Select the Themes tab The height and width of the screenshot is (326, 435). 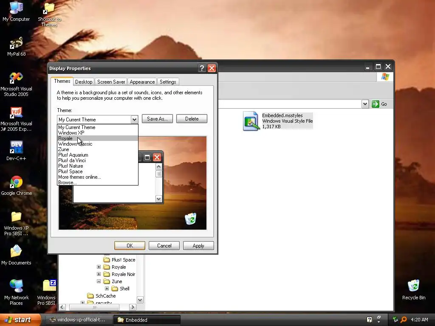pyautogui.click(x=62, y=81)
